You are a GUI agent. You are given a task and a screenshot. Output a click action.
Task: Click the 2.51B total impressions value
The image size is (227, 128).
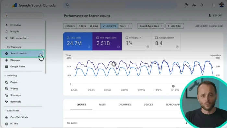point(103,43)
